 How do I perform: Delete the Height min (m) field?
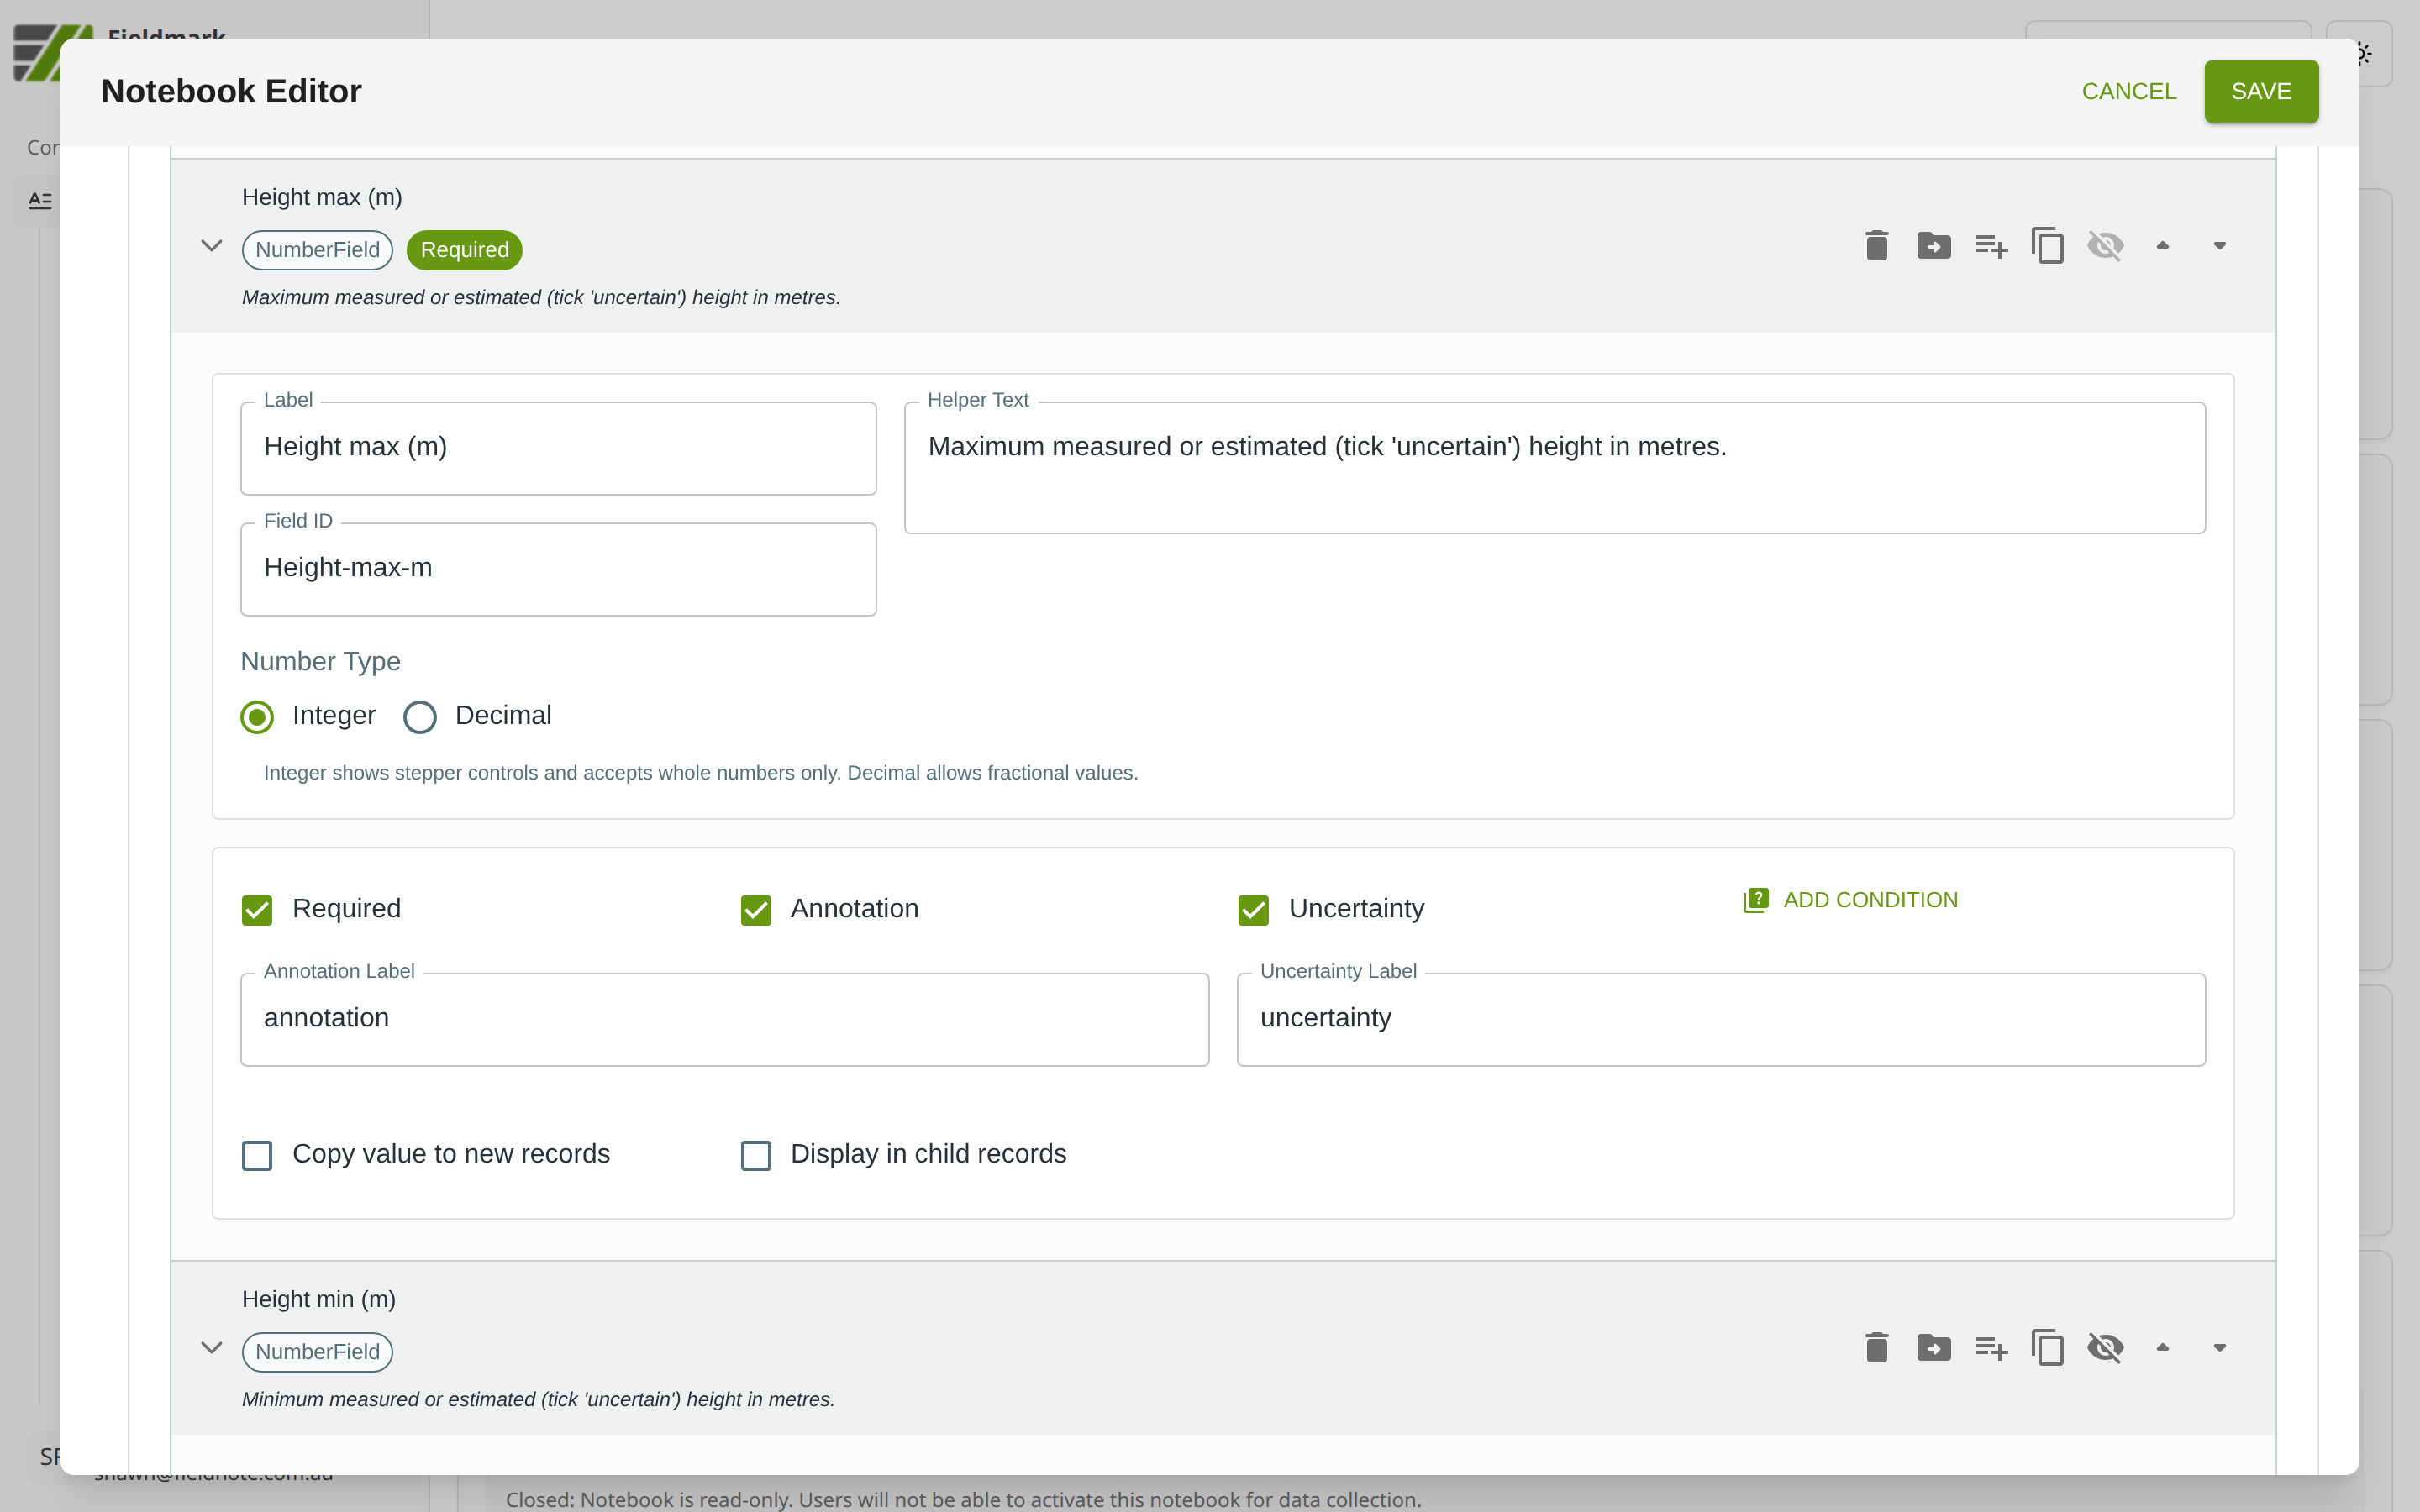1876,1348
